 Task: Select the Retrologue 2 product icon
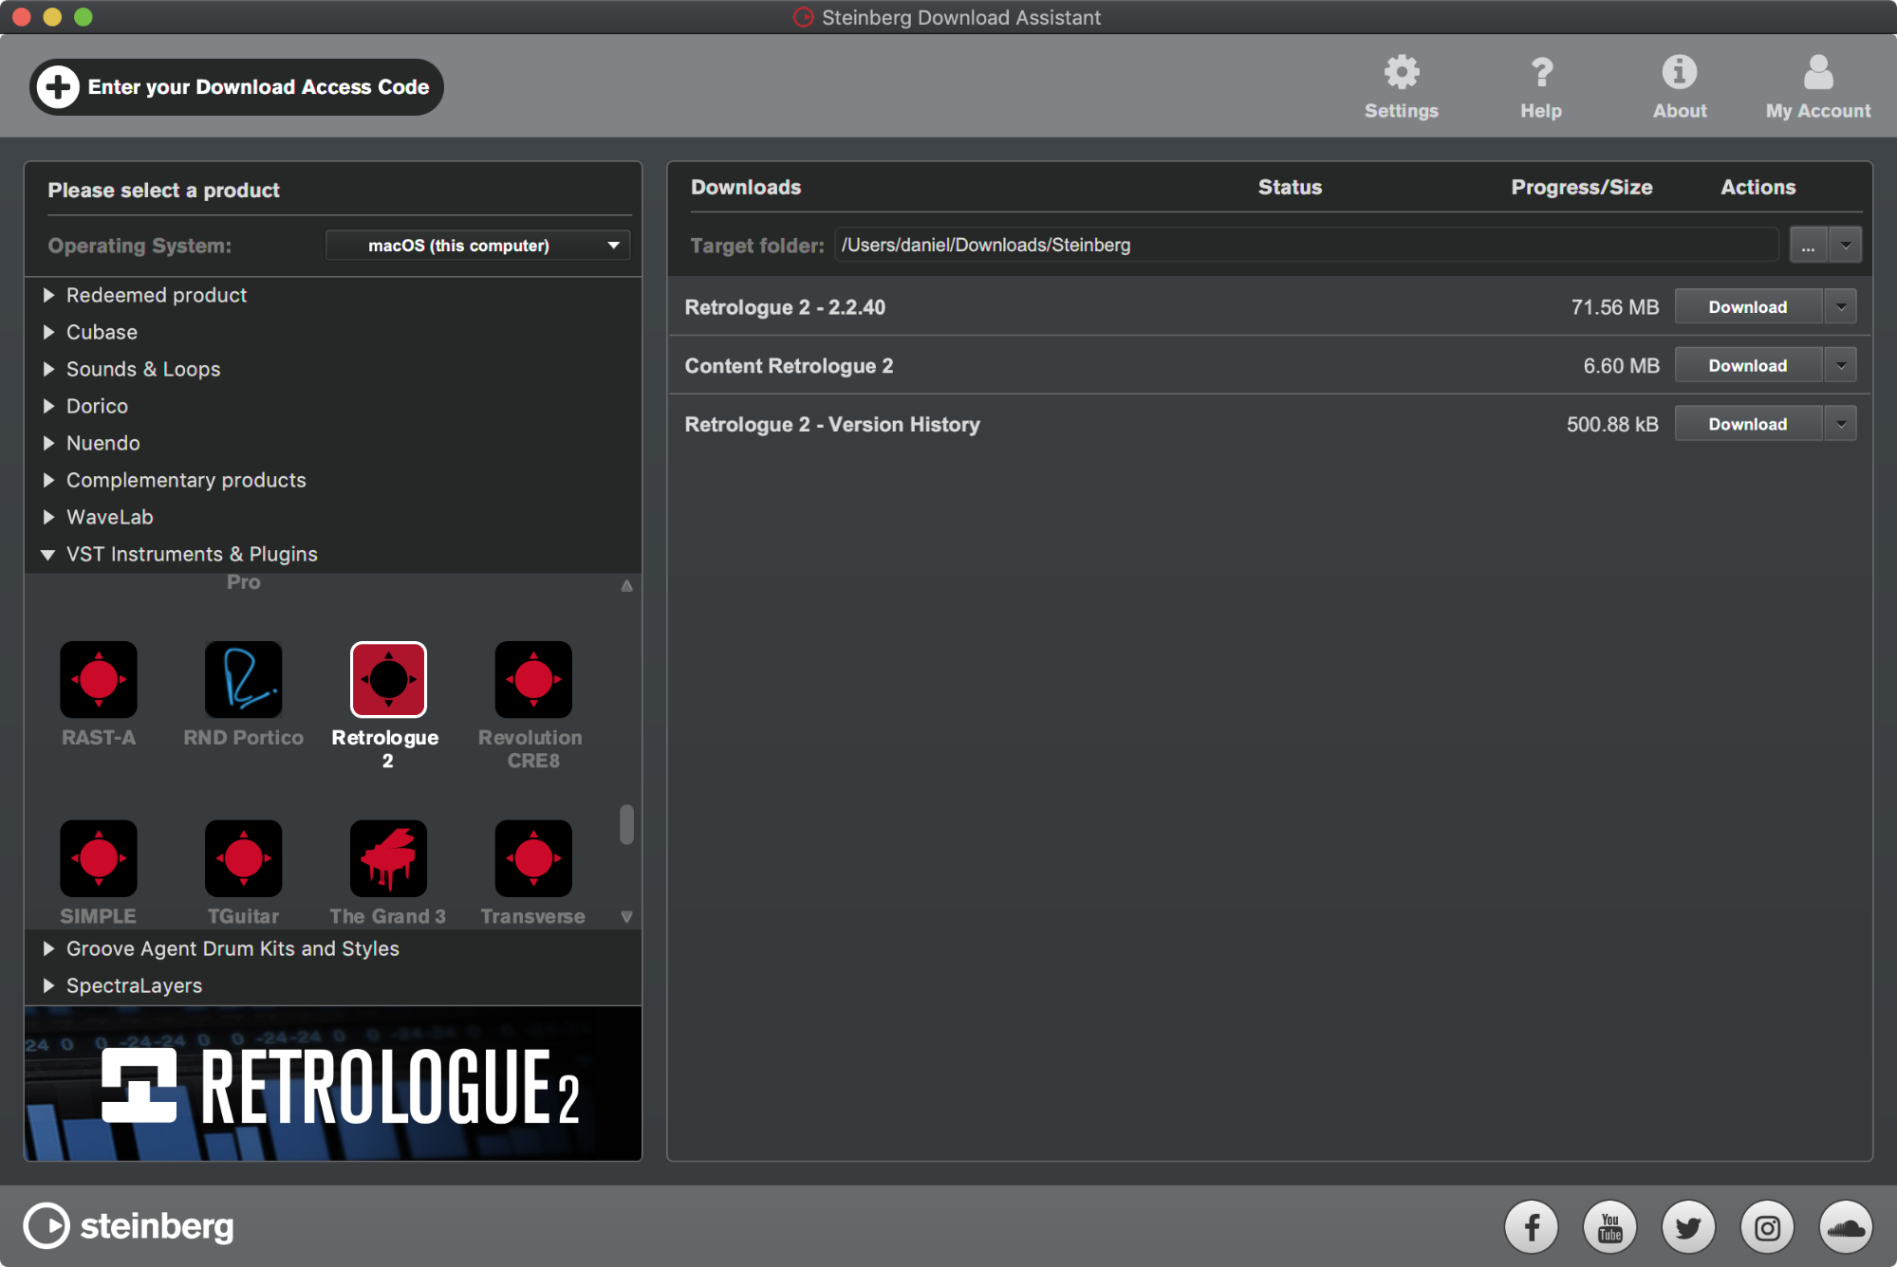tap(388, 680)
